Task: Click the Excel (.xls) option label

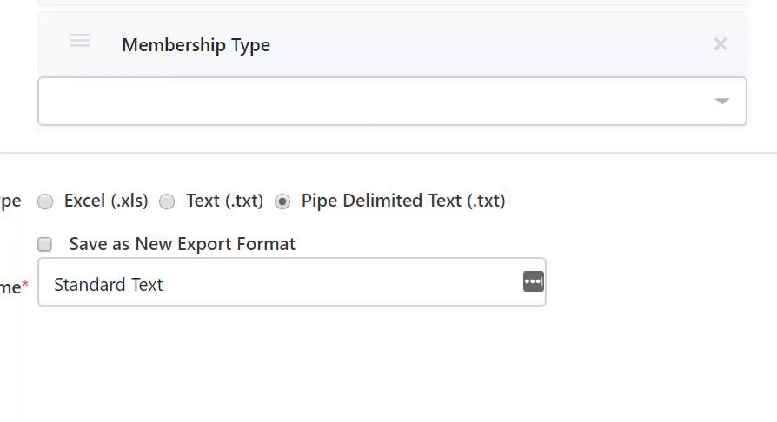Action: pos(106,201)
